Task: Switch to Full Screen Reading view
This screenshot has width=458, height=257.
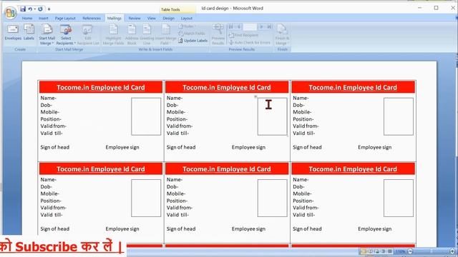Action: coord(370,251)
